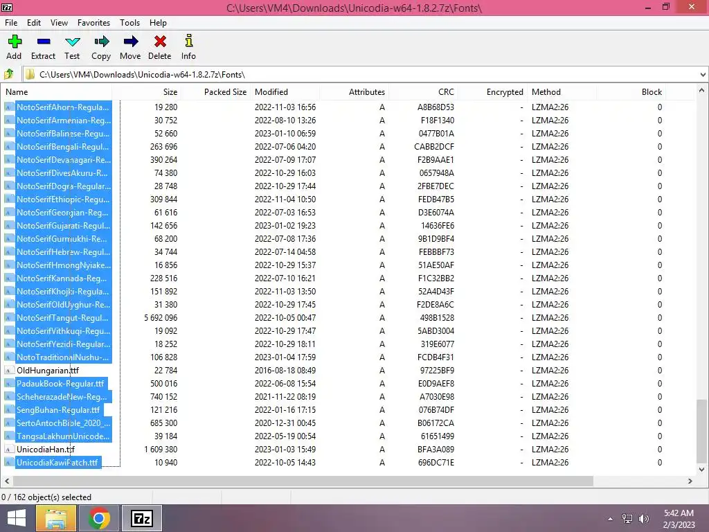Open the Favorites menu
The height and width of the screenshot is (532, 709).
93,23
